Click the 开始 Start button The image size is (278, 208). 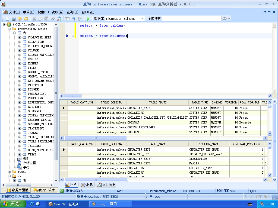(12, 204)
